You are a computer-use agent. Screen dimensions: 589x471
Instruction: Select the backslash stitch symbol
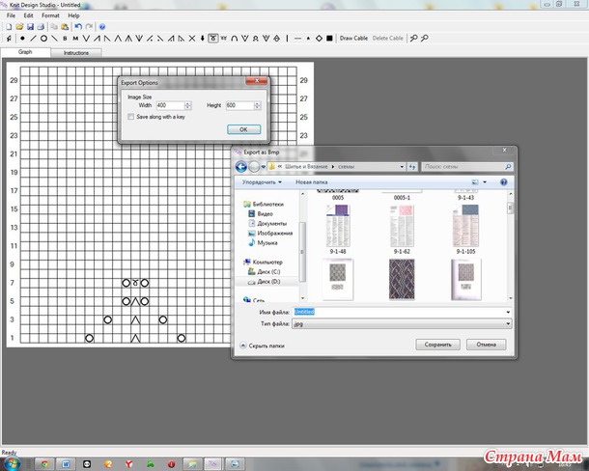coord(54,38)
